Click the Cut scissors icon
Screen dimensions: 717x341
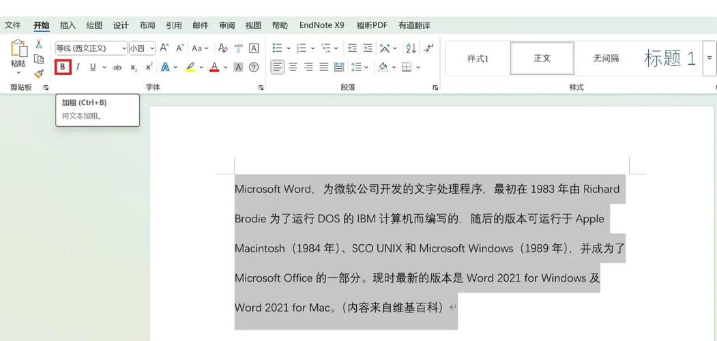39,44
